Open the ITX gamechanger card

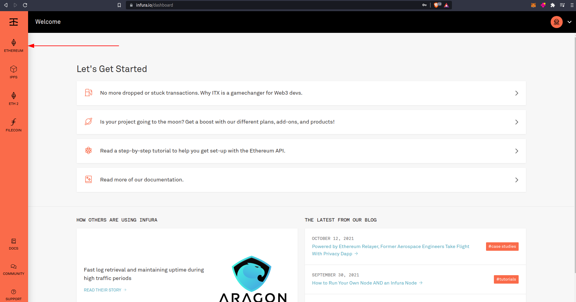click(301, 93)
